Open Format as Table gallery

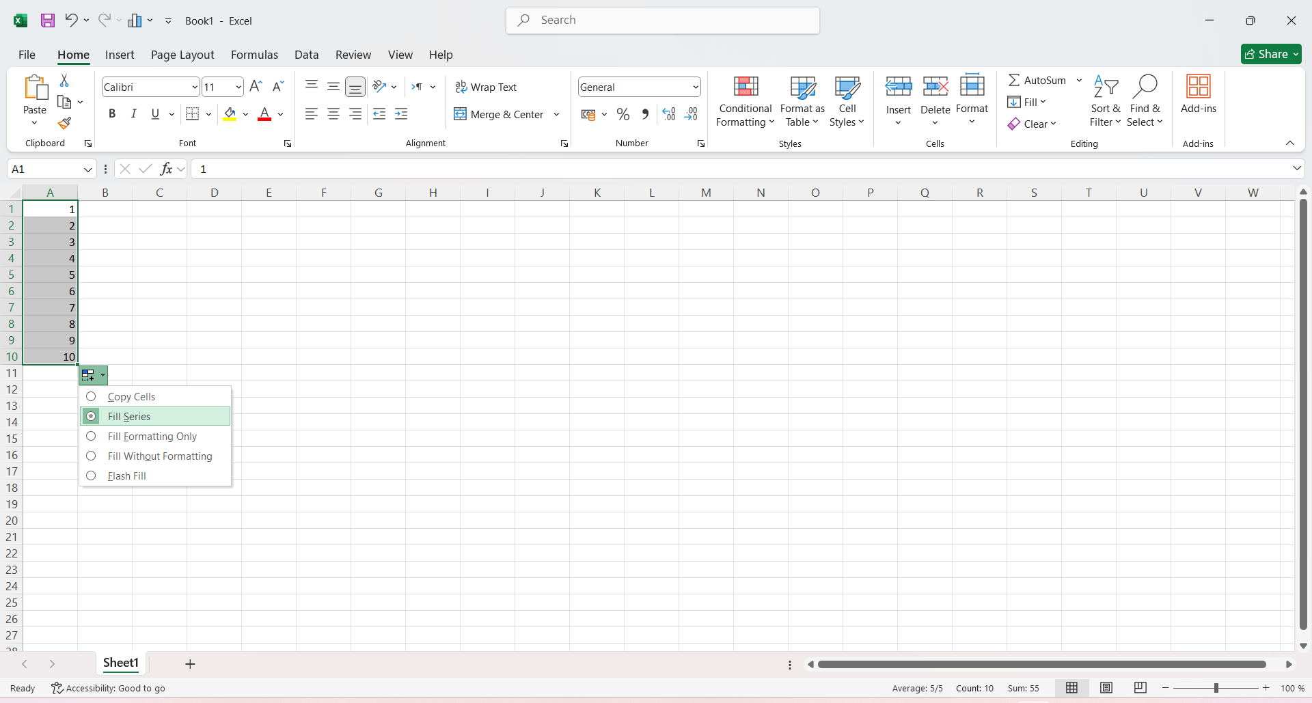(x=803, y=101)
